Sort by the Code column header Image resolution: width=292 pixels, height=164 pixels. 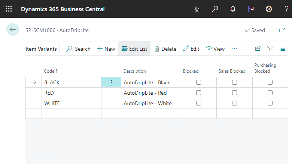click(51, 71)
